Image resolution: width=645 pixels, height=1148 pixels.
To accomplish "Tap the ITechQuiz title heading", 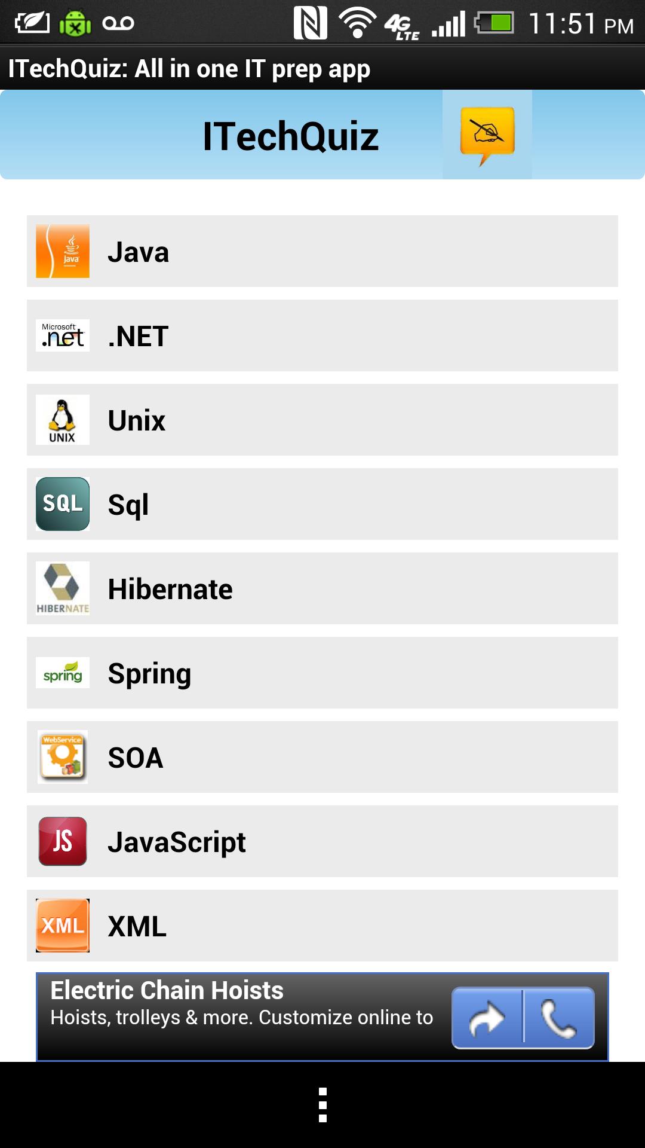I will point(291,135).
